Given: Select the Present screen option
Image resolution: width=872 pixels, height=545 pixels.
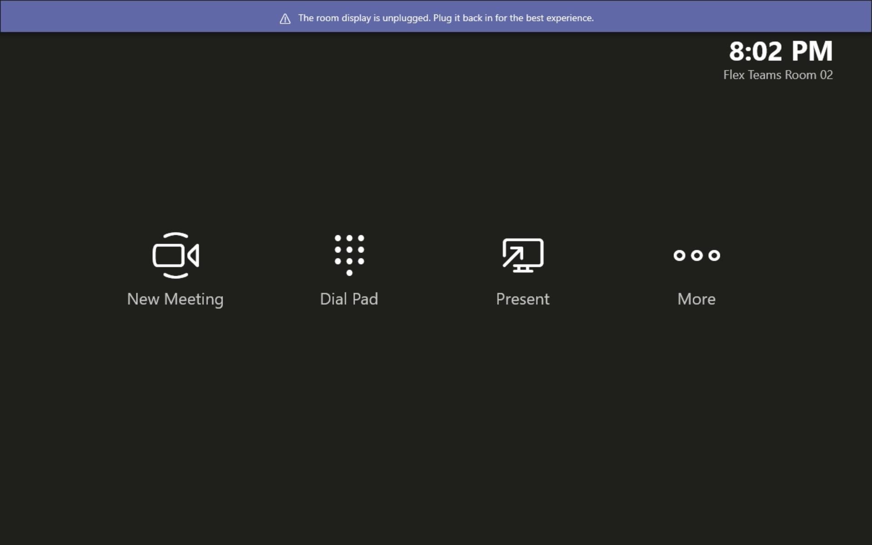Looking at the screenshot, I should click(523, 269).
